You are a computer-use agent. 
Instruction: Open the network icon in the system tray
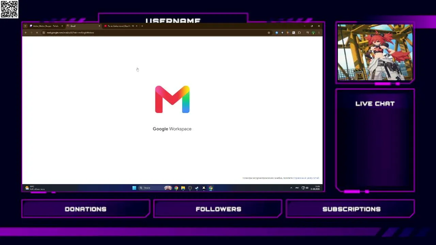click(303, 188)
